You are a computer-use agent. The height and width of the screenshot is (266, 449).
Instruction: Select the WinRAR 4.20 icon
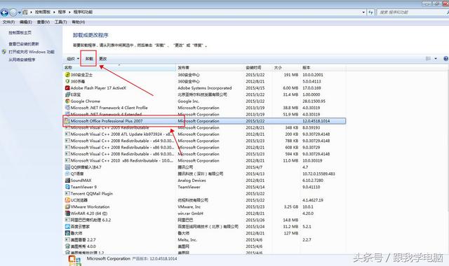coord(67,213)
